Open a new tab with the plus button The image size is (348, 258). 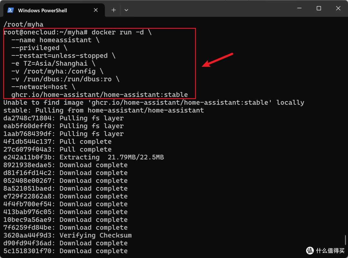(x=113, y=10)
